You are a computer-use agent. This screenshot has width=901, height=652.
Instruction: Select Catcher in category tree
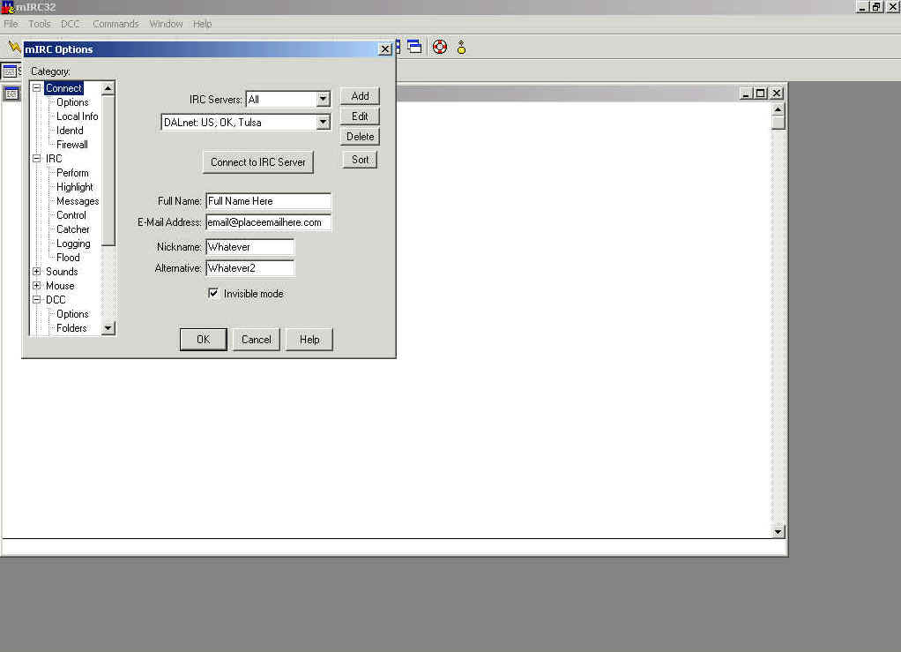(x=73, y=229)
